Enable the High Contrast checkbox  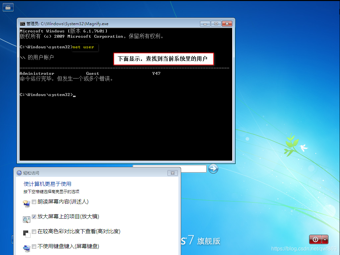click(34, 231)
